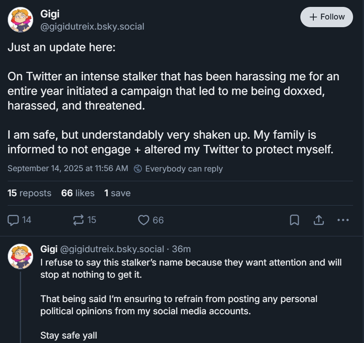Image resolution: width=364 pixels, height=343 pixels.
Task: Open the @gigidutreix.bsky.social handle in the header
Action: tap(92, 27)
